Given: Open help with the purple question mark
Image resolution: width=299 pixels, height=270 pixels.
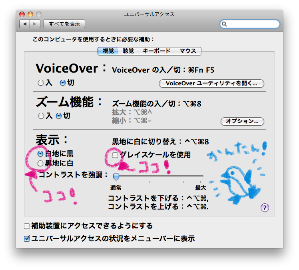Looking at the screenshot, I should click(x=265, y=208).
